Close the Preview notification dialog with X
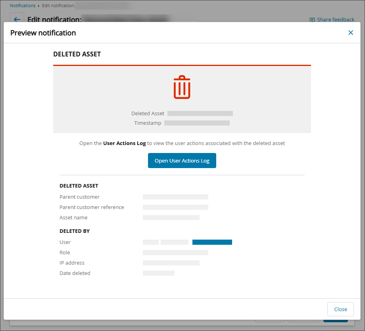The height and width of the screenshot is (331, 365). point(350,33)
